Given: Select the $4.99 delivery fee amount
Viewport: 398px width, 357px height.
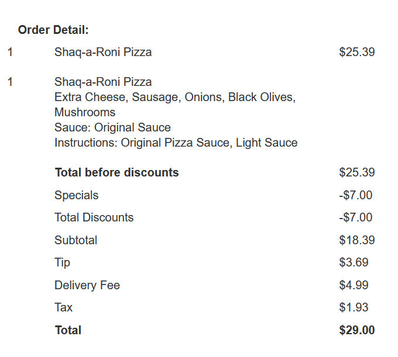Looking at the screenshot, I should (x=354, y=285).
